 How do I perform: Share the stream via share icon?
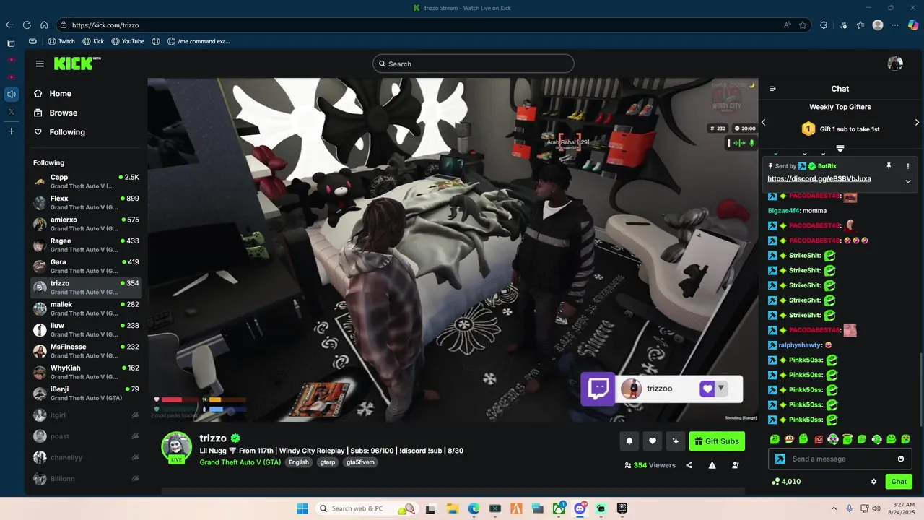pos(689,465)
